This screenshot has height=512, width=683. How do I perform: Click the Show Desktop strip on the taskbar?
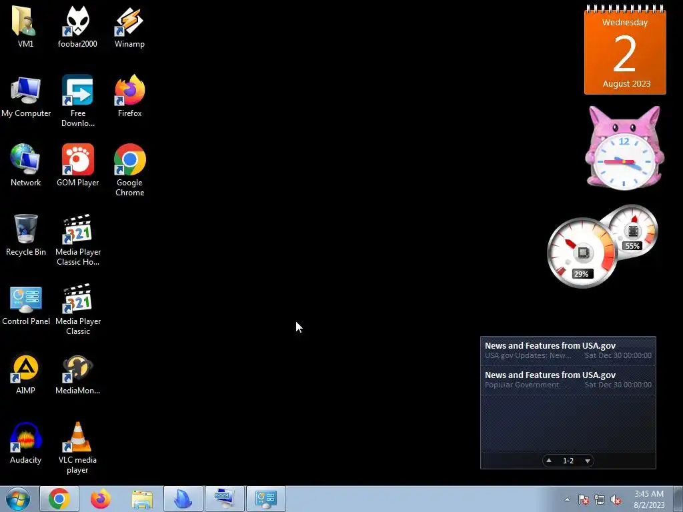678,499
